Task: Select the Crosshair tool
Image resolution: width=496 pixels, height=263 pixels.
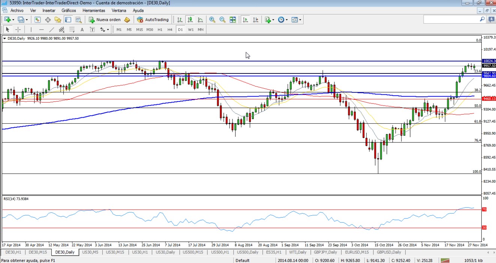Action: 18,29
